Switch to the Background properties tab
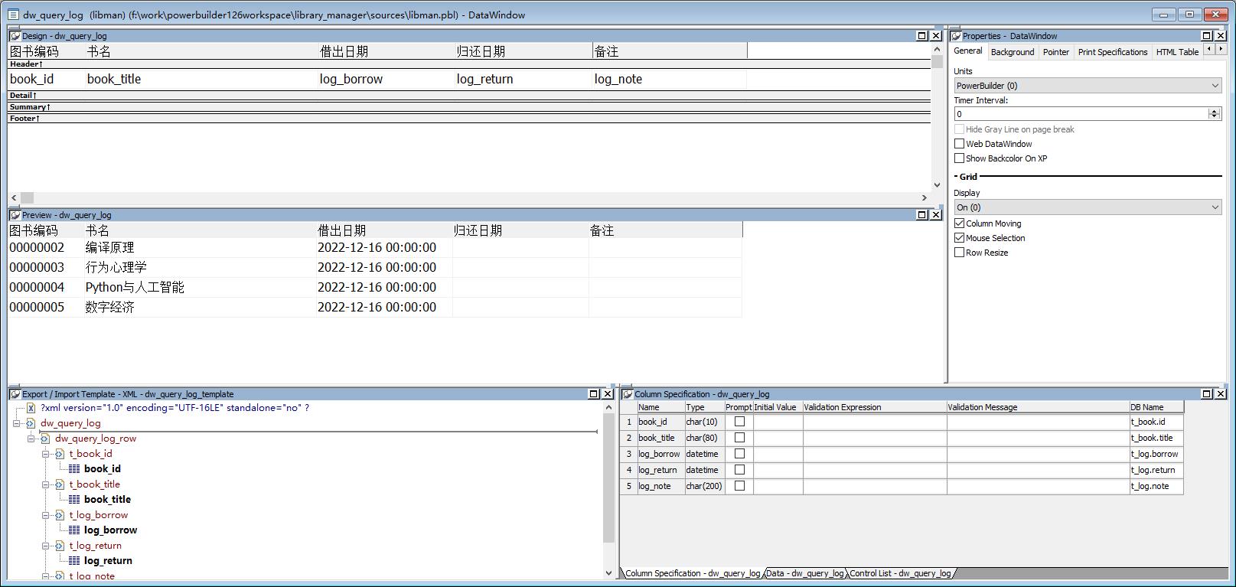1236x587 pixels. pos(1013,52)
